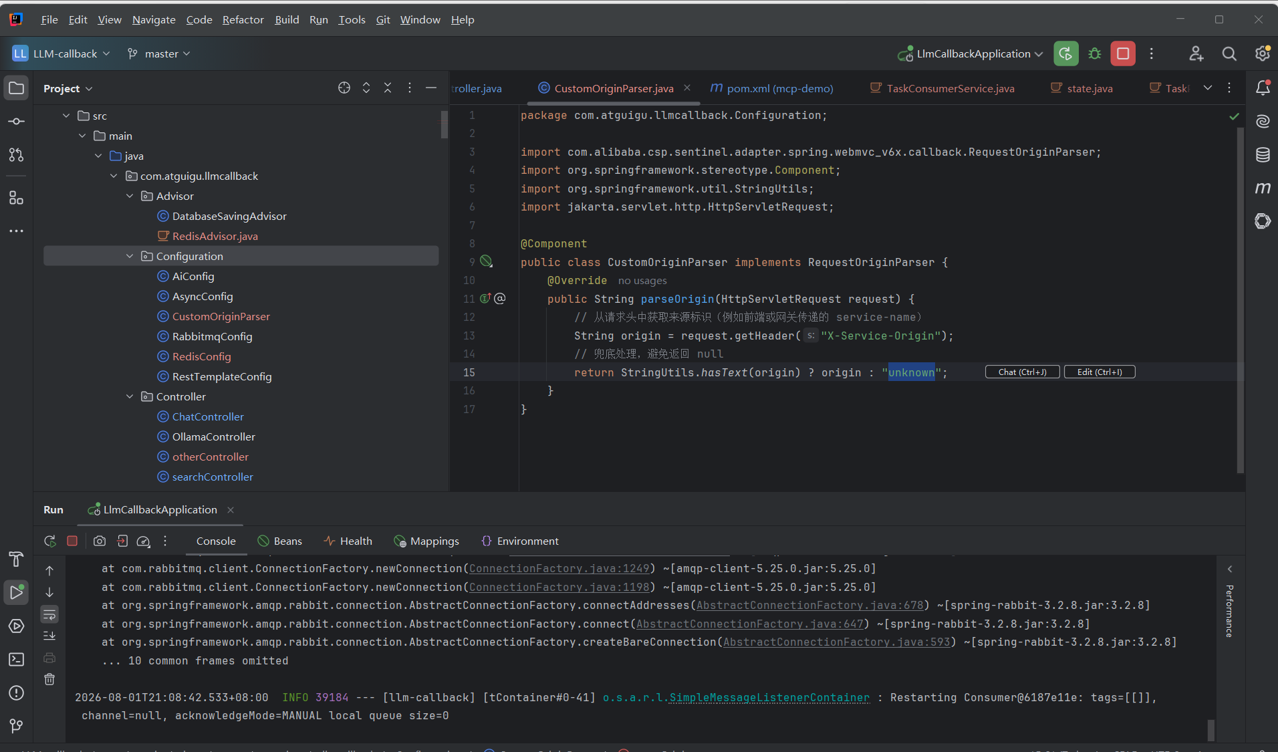This screenshot has width=1278, height=752.
Task: Collapse the Controller package
Action: [130, 396]
